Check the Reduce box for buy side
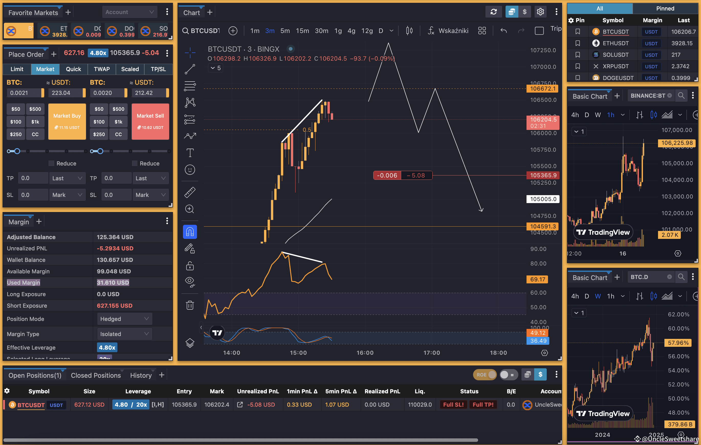The height and width of the screenshot is (445, 701). (x=51, y=163)
